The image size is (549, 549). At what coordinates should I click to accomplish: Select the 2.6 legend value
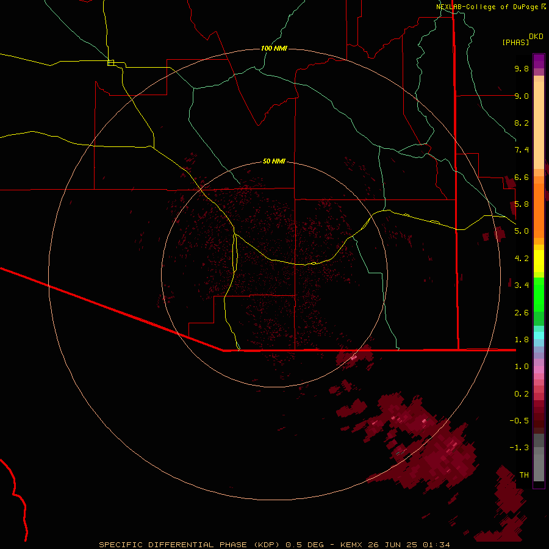click(x=522, y=313)
